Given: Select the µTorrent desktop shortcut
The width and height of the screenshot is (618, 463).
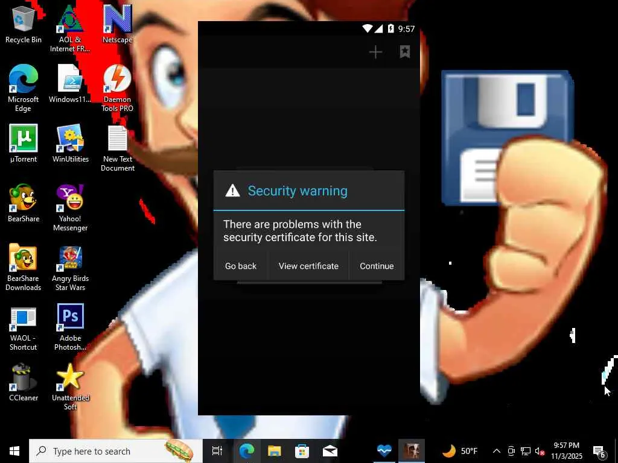Looking at the screenshot, I should click(x=24, y=143).
